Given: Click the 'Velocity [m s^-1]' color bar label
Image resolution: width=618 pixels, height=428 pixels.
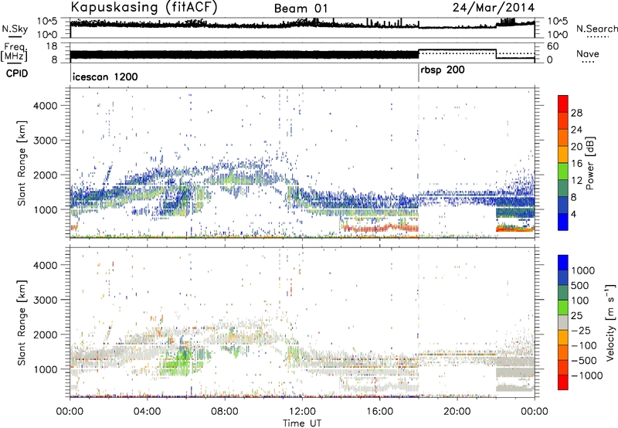Looking at the screenshot, I should tap(610, 322).
